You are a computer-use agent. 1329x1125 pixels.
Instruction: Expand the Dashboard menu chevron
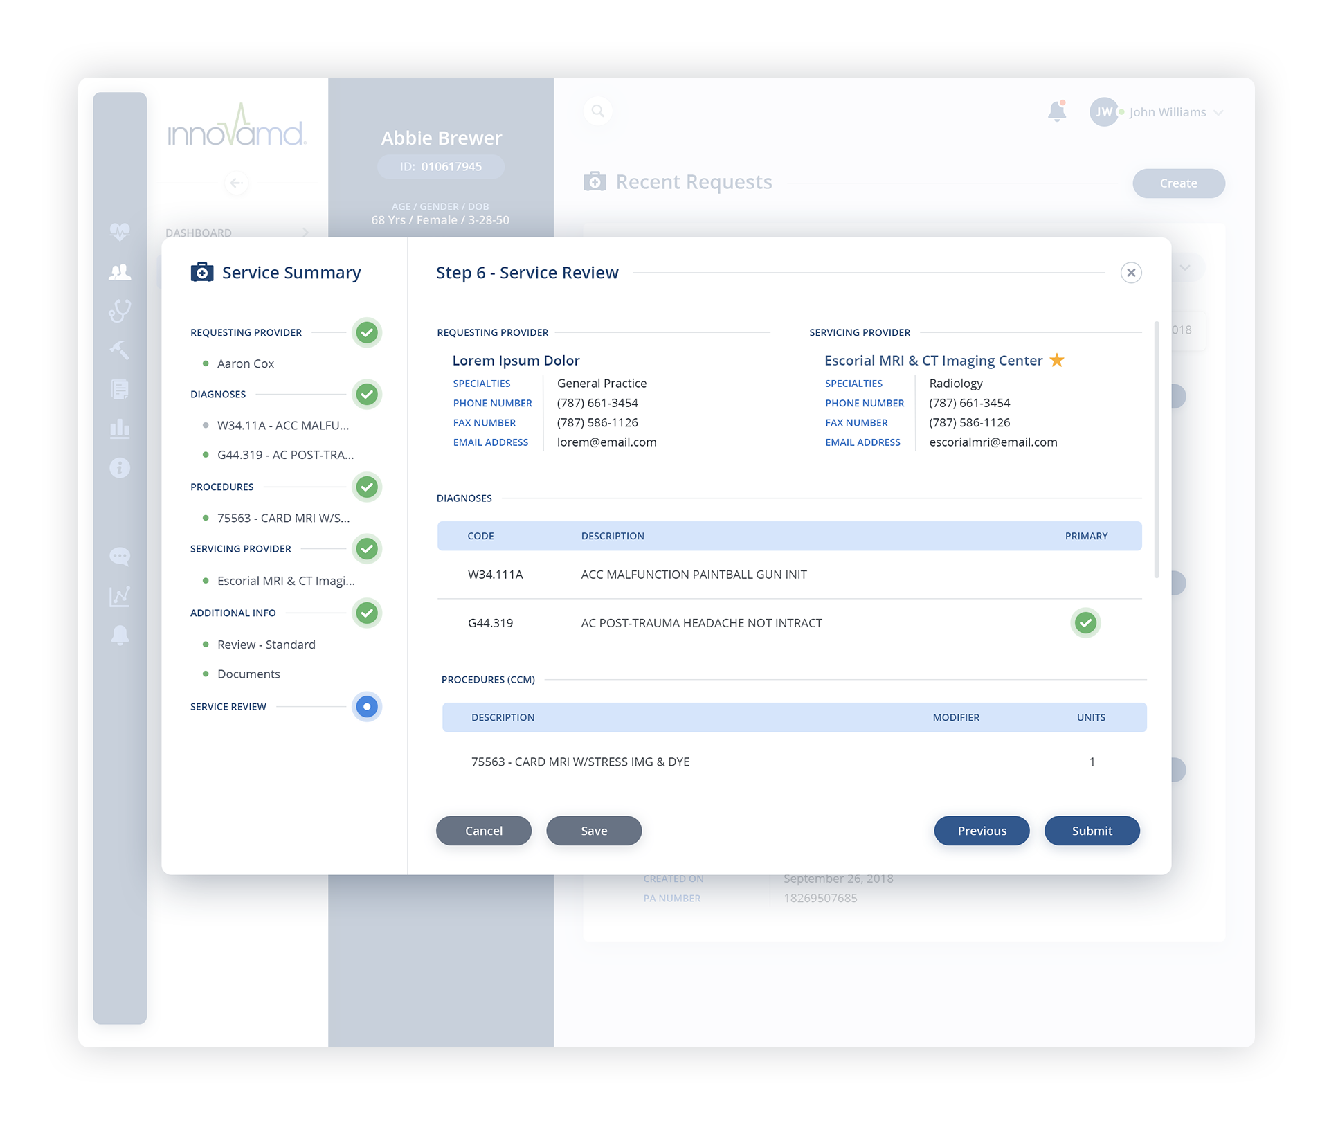coord(305,233)
